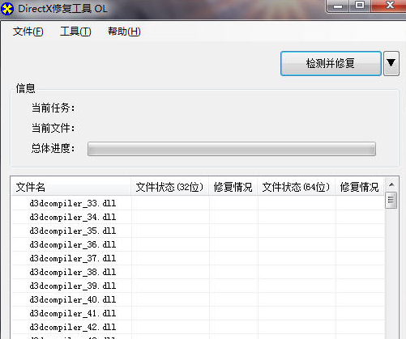Open the 帮助(H) menu
Viewport: 406px width, 339px height.
(124, 32)
